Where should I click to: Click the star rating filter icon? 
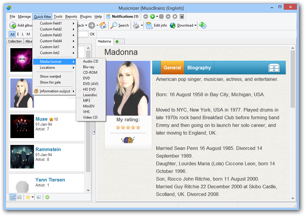point(28,197)
